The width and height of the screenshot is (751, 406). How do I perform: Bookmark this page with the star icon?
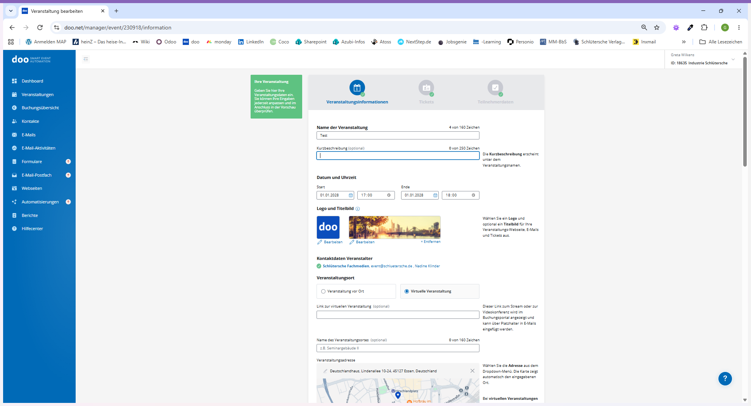tap(657, 28)
